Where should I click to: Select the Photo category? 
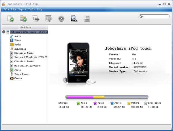[18, 70]
